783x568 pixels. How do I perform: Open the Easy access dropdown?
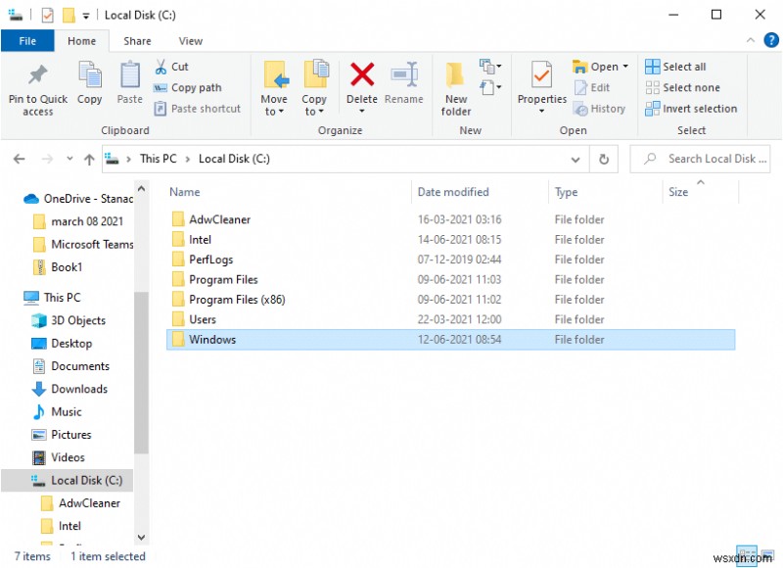[x=490, y=88]
